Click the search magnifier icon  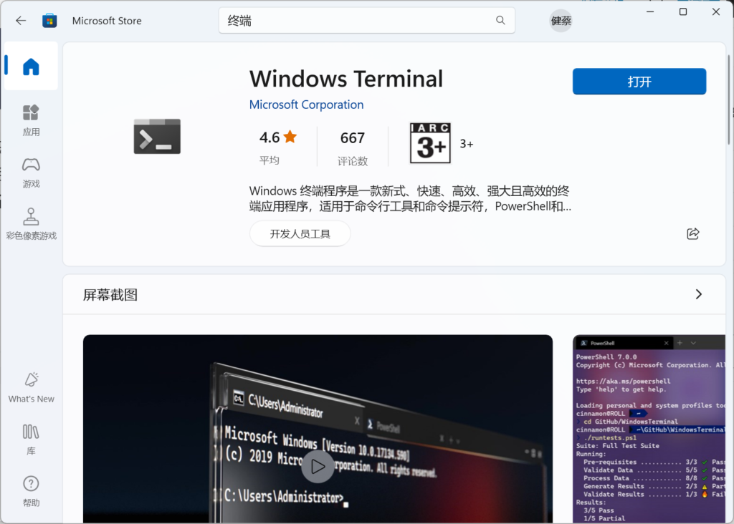pyautogui.click(x=500, y=21)
